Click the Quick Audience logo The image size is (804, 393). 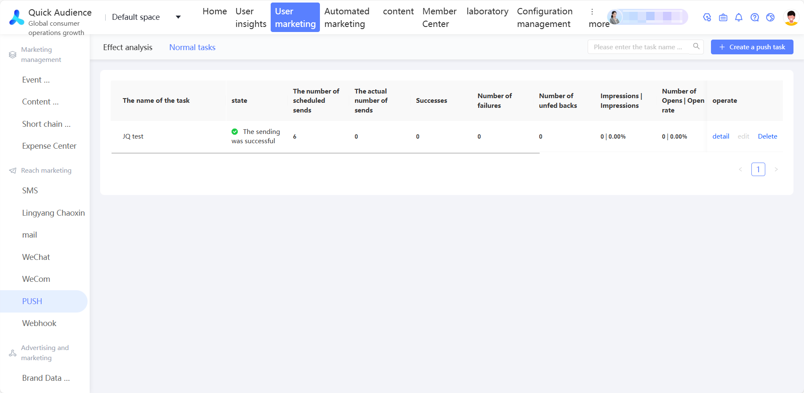tap(17, 17)
